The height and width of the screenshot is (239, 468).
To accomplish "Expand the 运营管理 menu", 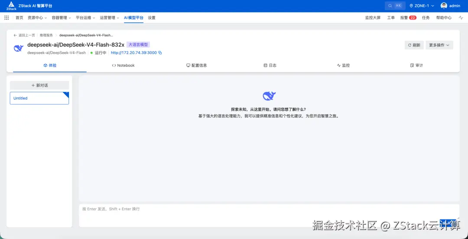I will tap(110, 18).
